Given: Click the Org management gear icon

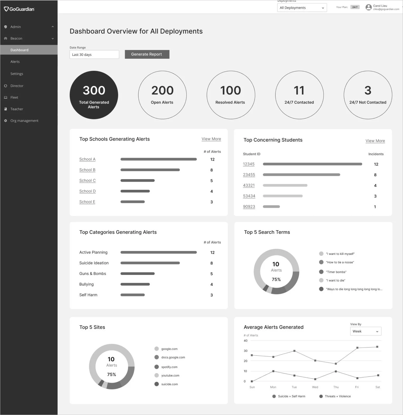Looking at the screenshot, I should coord(6,121).
